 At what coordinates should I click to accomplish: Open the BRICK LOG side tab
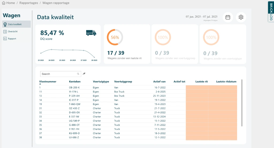tap(271, 11)
